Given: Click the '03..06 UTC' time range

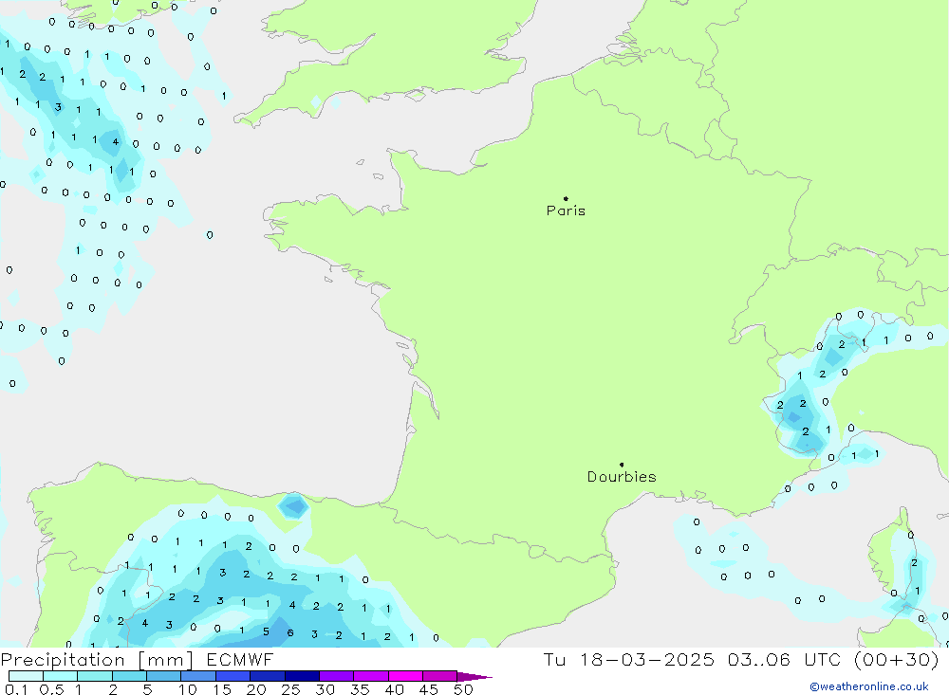Looking at the screenshot, I should 786,660.
